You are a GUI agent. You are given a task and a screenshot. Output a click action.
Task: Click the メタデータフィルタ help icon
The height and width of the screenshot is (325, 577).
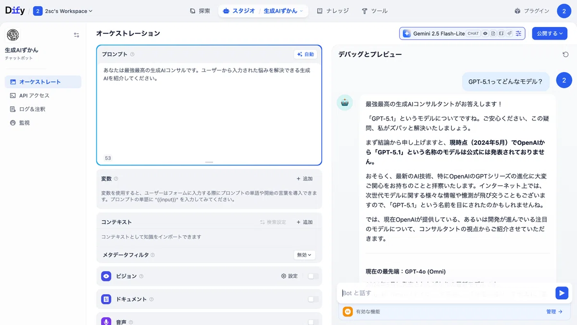click(153, 255)
